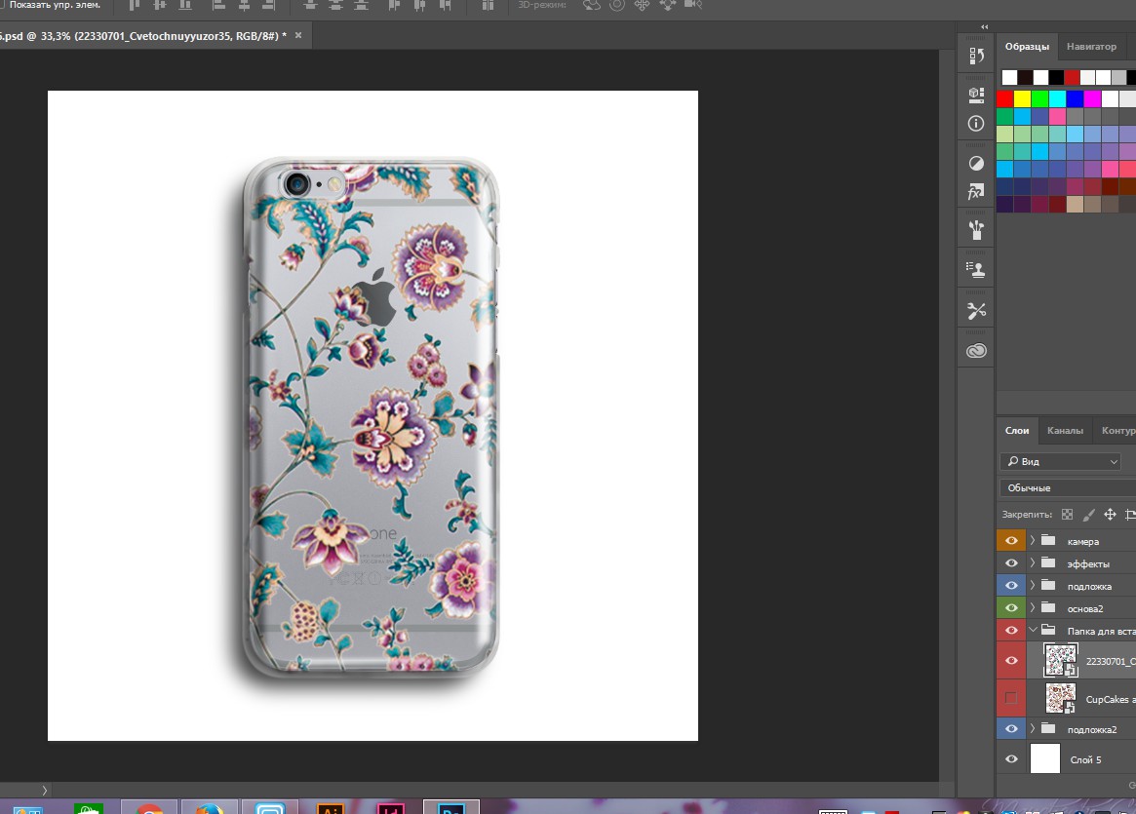Open the History panel icon
The image size is (1136, 814).
click(976, 56)
